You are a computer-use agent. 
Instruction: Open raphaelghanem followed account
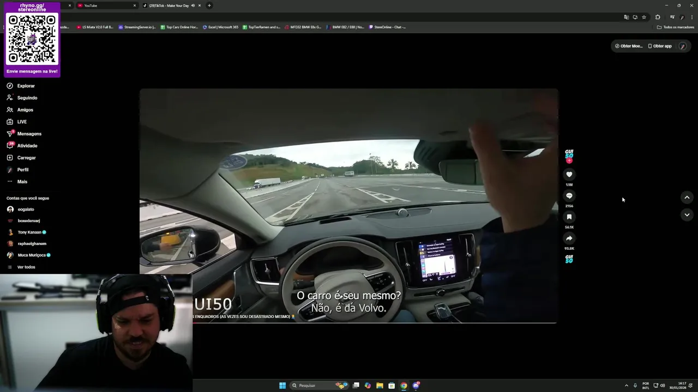coord(27,244)
